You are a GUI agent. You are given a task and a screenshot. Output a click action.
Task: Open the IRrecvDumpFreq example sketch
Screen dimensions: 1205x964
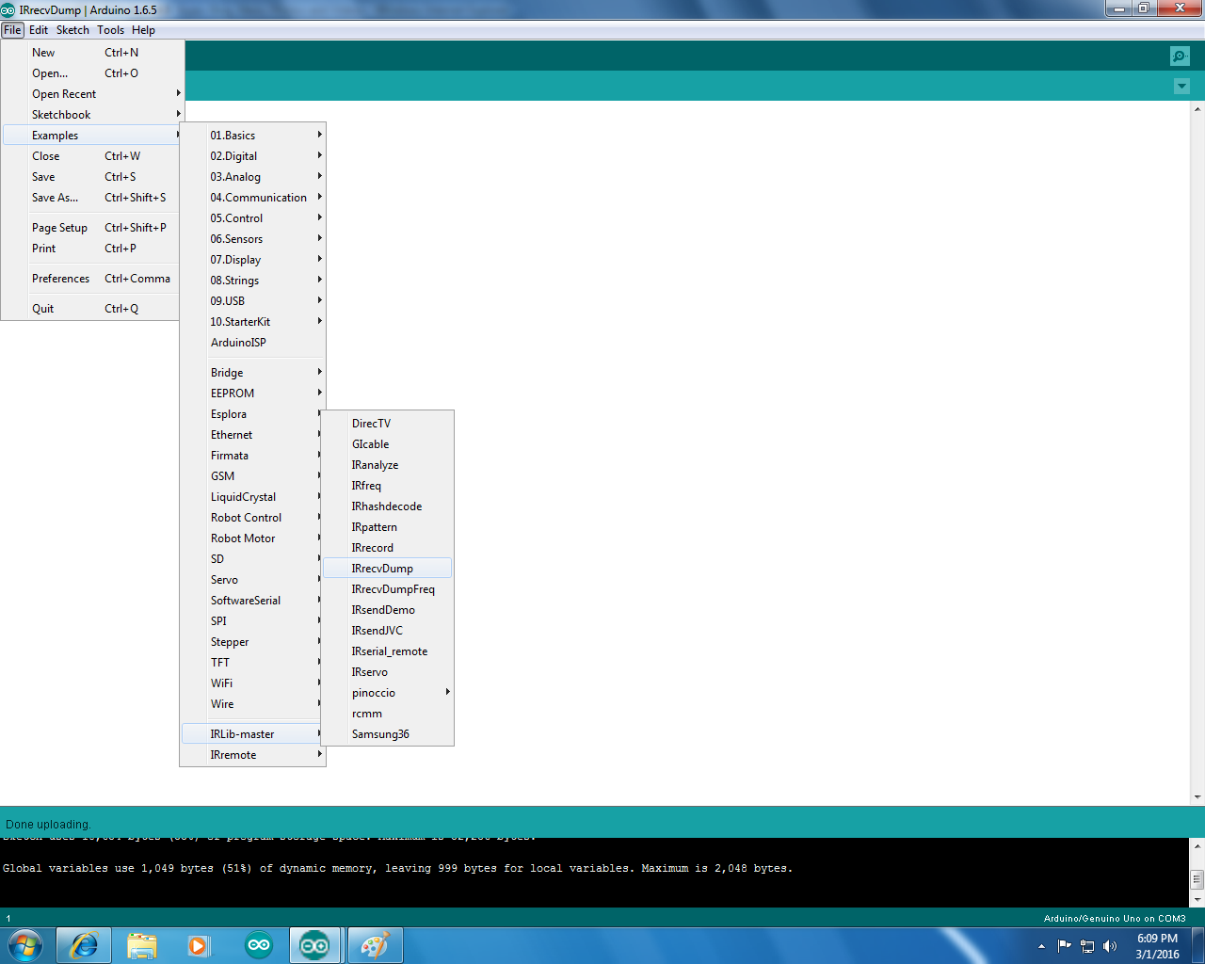pyautogui.click(x=388, y=589)
